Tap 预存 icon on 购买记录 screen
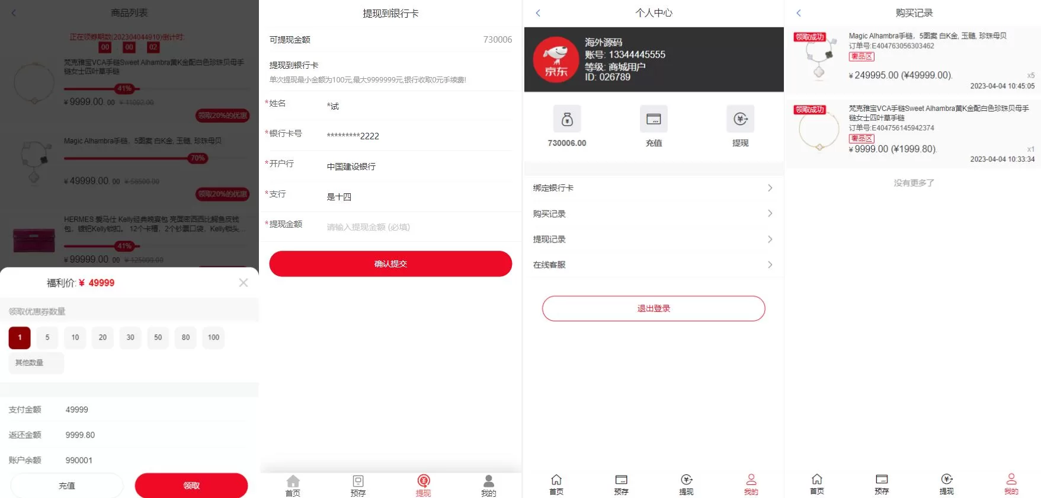This screenshot has width=1041, height=498. 882,479
